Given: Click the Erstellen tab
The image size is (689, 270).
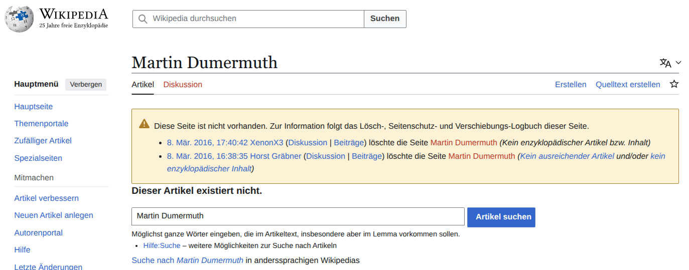Looking at the screenshot, I should [x=571, y=84].
